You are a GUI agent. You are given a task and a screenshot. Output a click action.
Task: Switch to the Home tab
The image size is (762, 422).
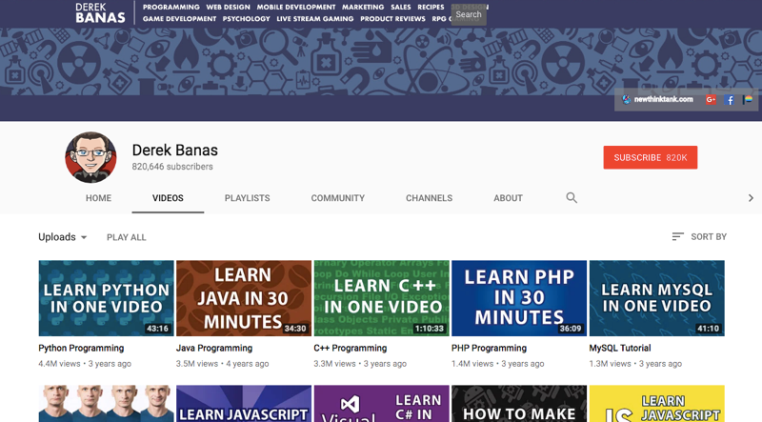pyautogui.click(x=99, y=198)
